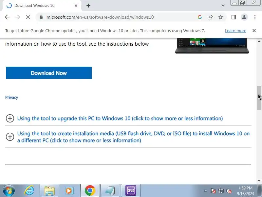
Task: Open Chrome three-dot menu
Action: click(x=255, y=17)
